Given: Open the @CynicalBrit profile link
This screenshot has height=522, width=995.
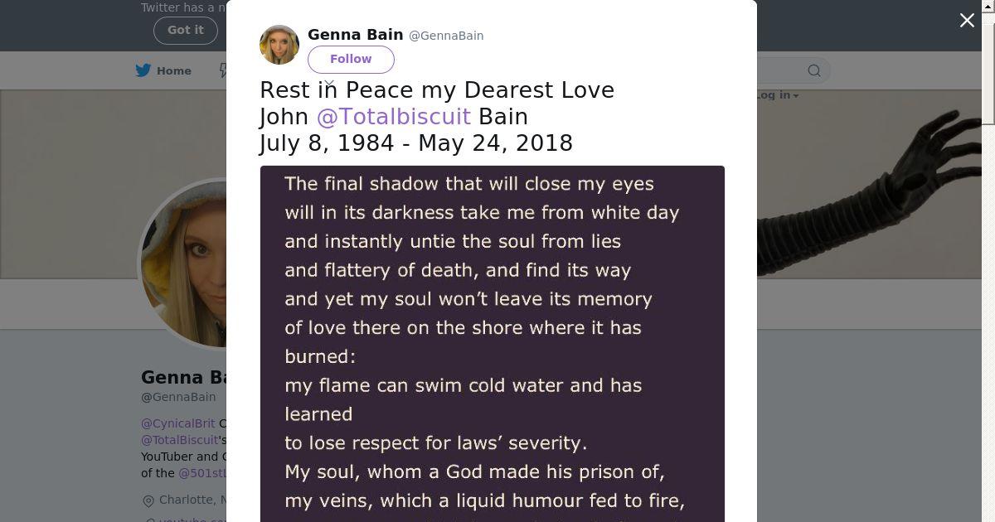Looking at the screenshot, I should coord(177,423).
